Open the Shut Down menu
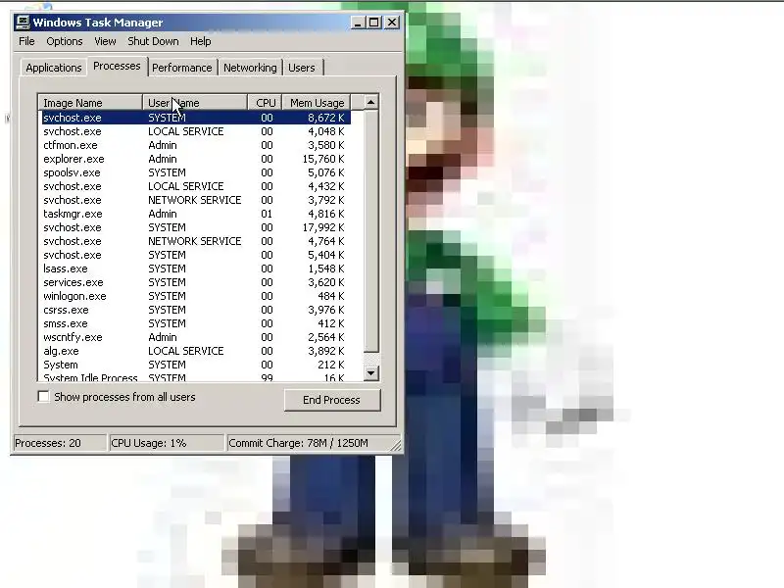784x588 pixels. click(x=153, y=41)
